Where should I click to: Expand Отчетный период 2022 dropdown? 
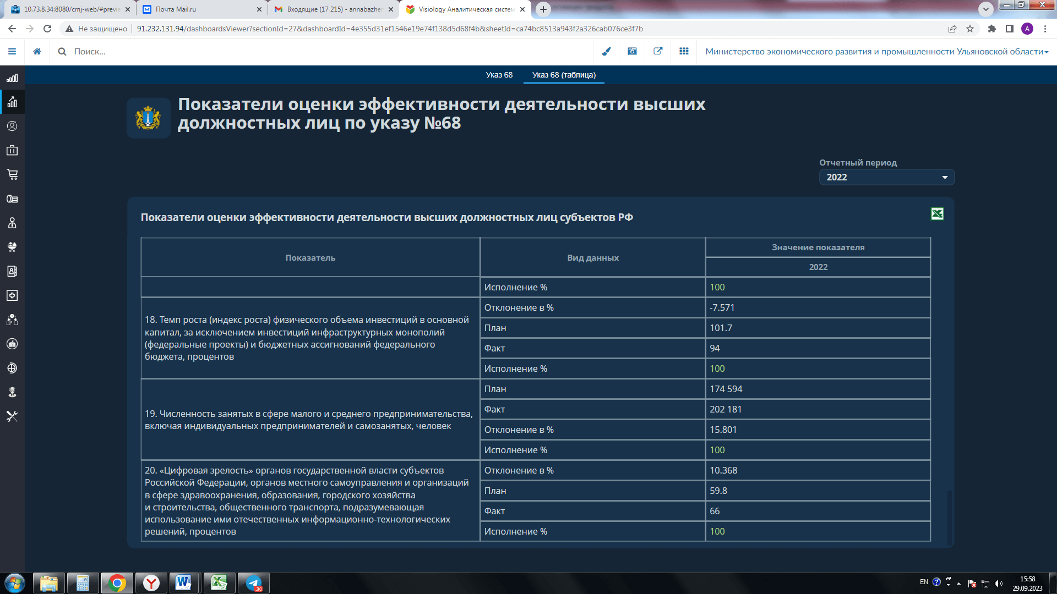(x=886, y=177)
